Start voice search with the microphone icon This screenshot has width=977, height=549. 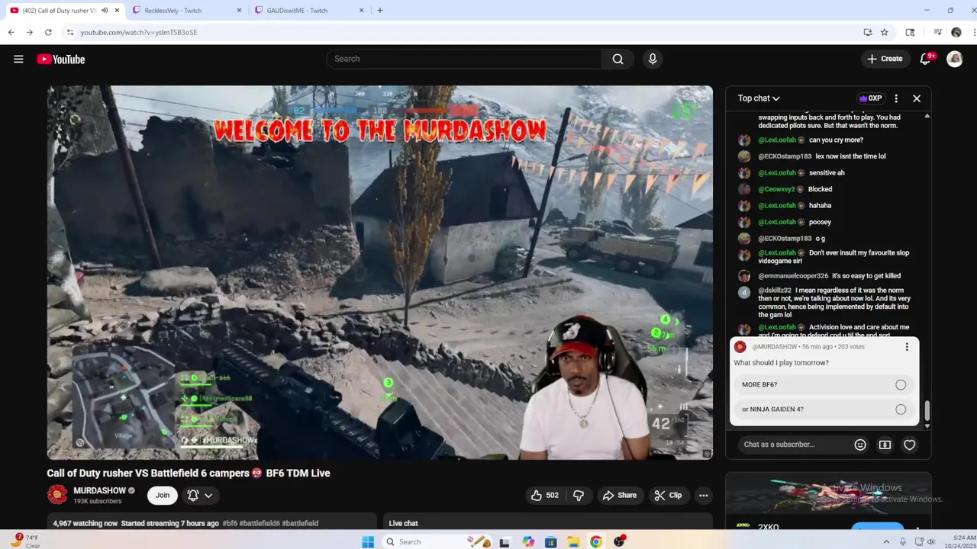pyautogui.click(x=653, y=59)
